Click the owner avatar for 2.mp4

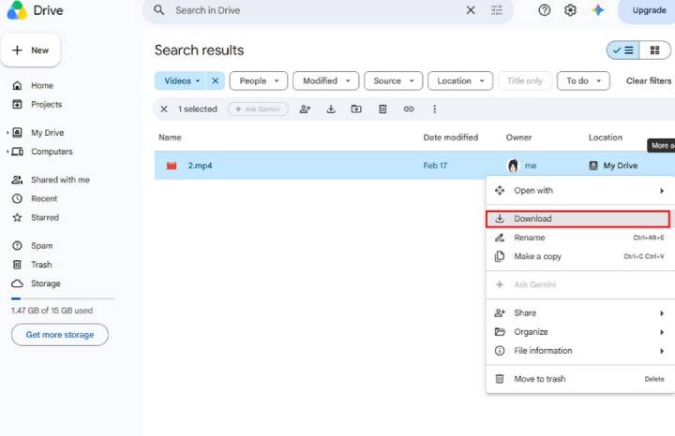[513, 166]
